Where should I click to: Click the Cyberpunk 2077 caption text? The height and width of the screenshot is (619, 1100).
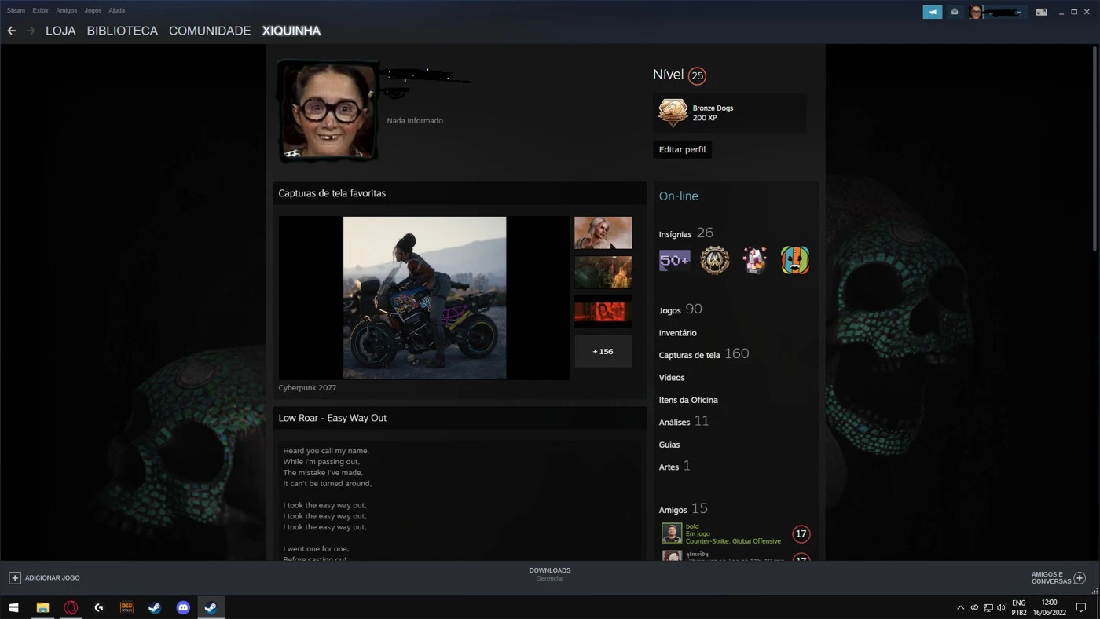pyautogui.click(x=307, y=388)
